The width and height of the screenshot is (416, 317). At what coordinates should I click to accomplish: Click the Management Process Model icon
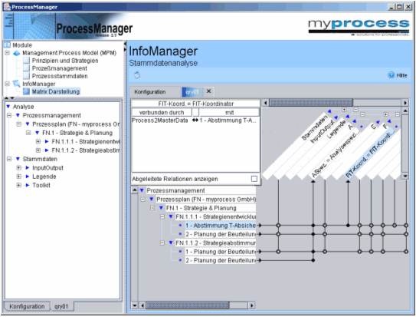[x=16, y=53]
